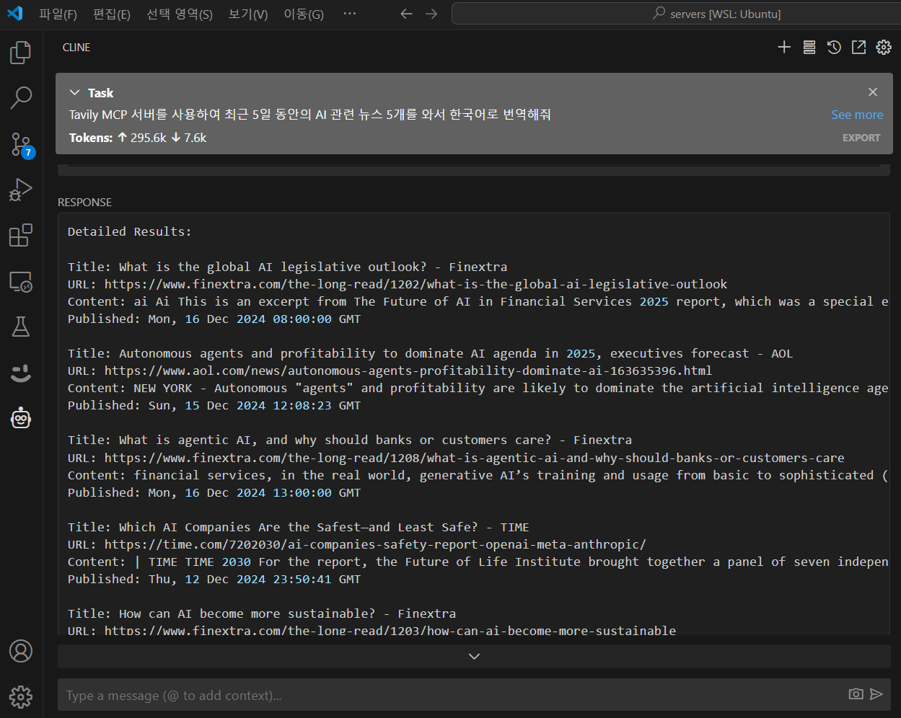Open the Extensions view

[x=21, y=235]
